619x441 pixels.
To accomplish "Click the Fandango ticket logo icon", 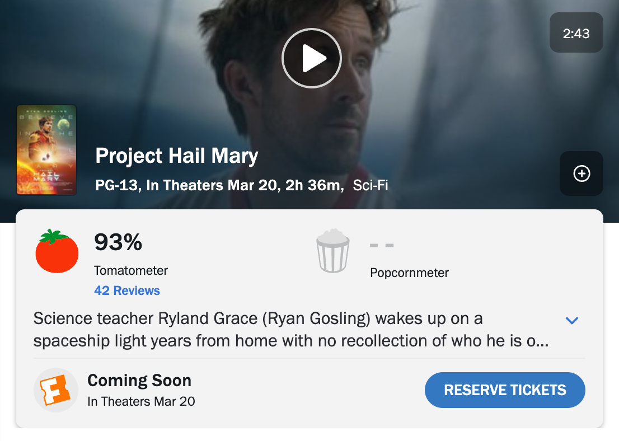I will 56,390.
